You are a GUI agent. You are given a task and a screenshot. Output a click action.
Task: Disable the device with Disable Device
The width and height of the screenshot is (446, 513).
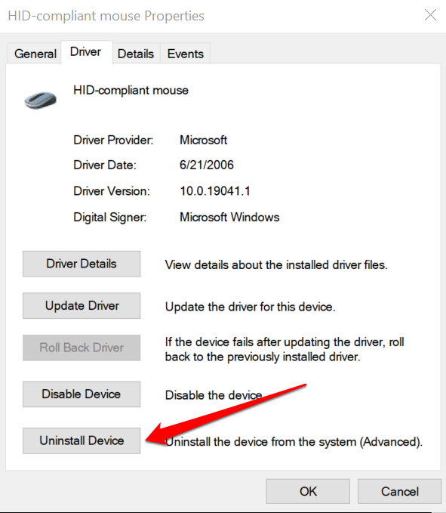pyautogui.click(x=82, y=394)
